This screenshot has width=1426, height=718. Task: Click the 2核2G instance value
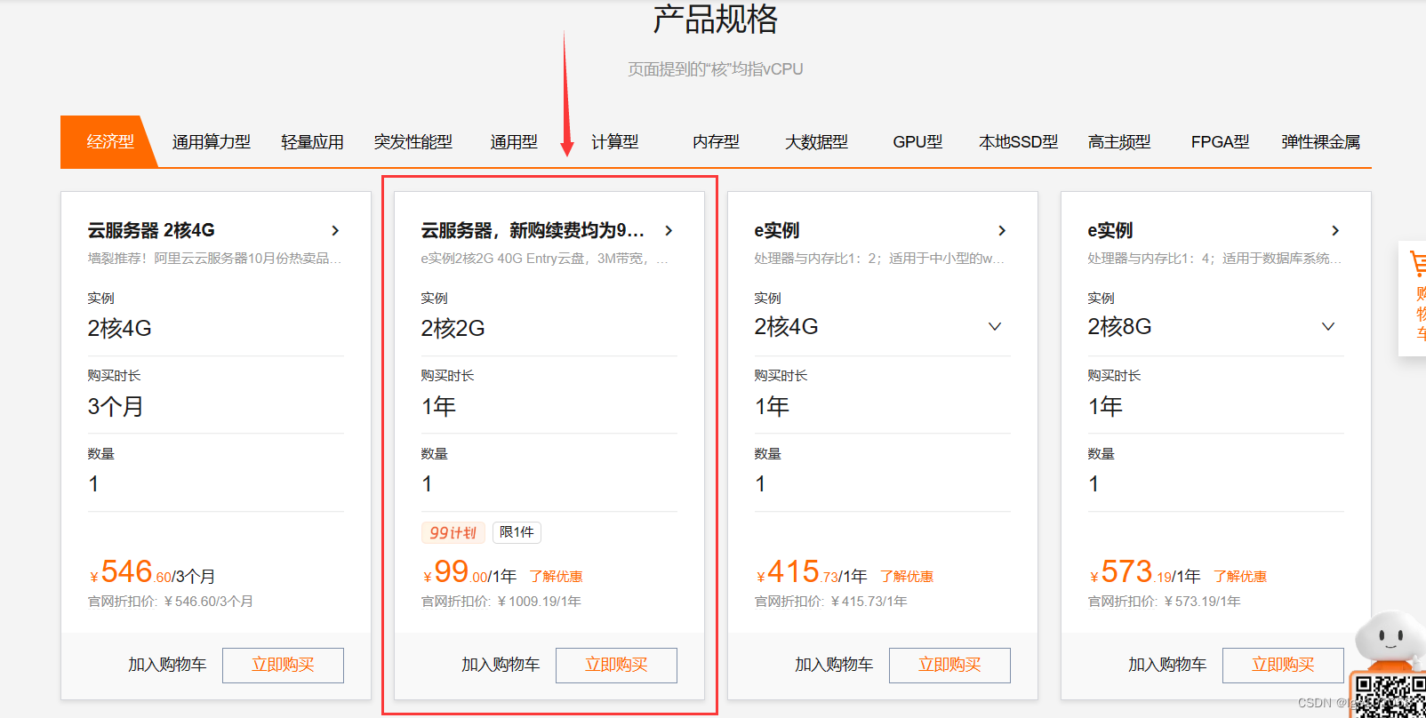[453, 328]
